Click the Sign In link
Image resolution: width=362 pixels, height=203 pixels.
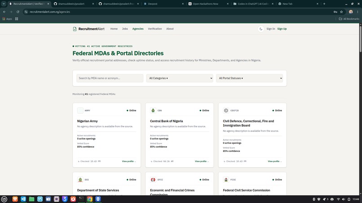coord(270,29)
